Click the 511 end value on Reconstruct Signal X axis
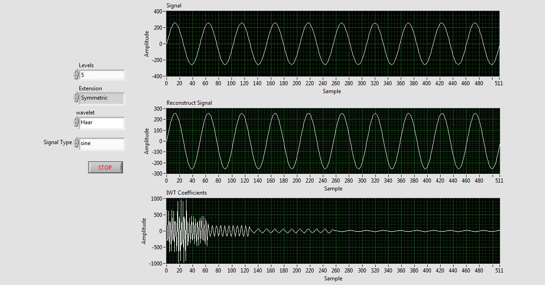The width and height of the screenshot is (545, 285). pos(499,181)
